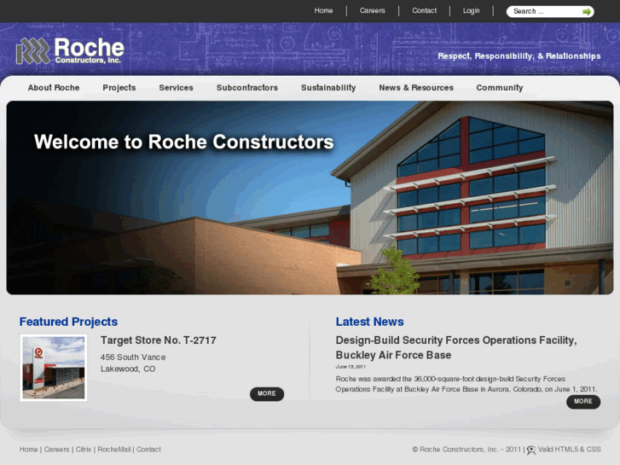This screenshot has width=620, height=465.
Task: Open the Community menu
Action: pyautogui.click(x=500, y=88)
